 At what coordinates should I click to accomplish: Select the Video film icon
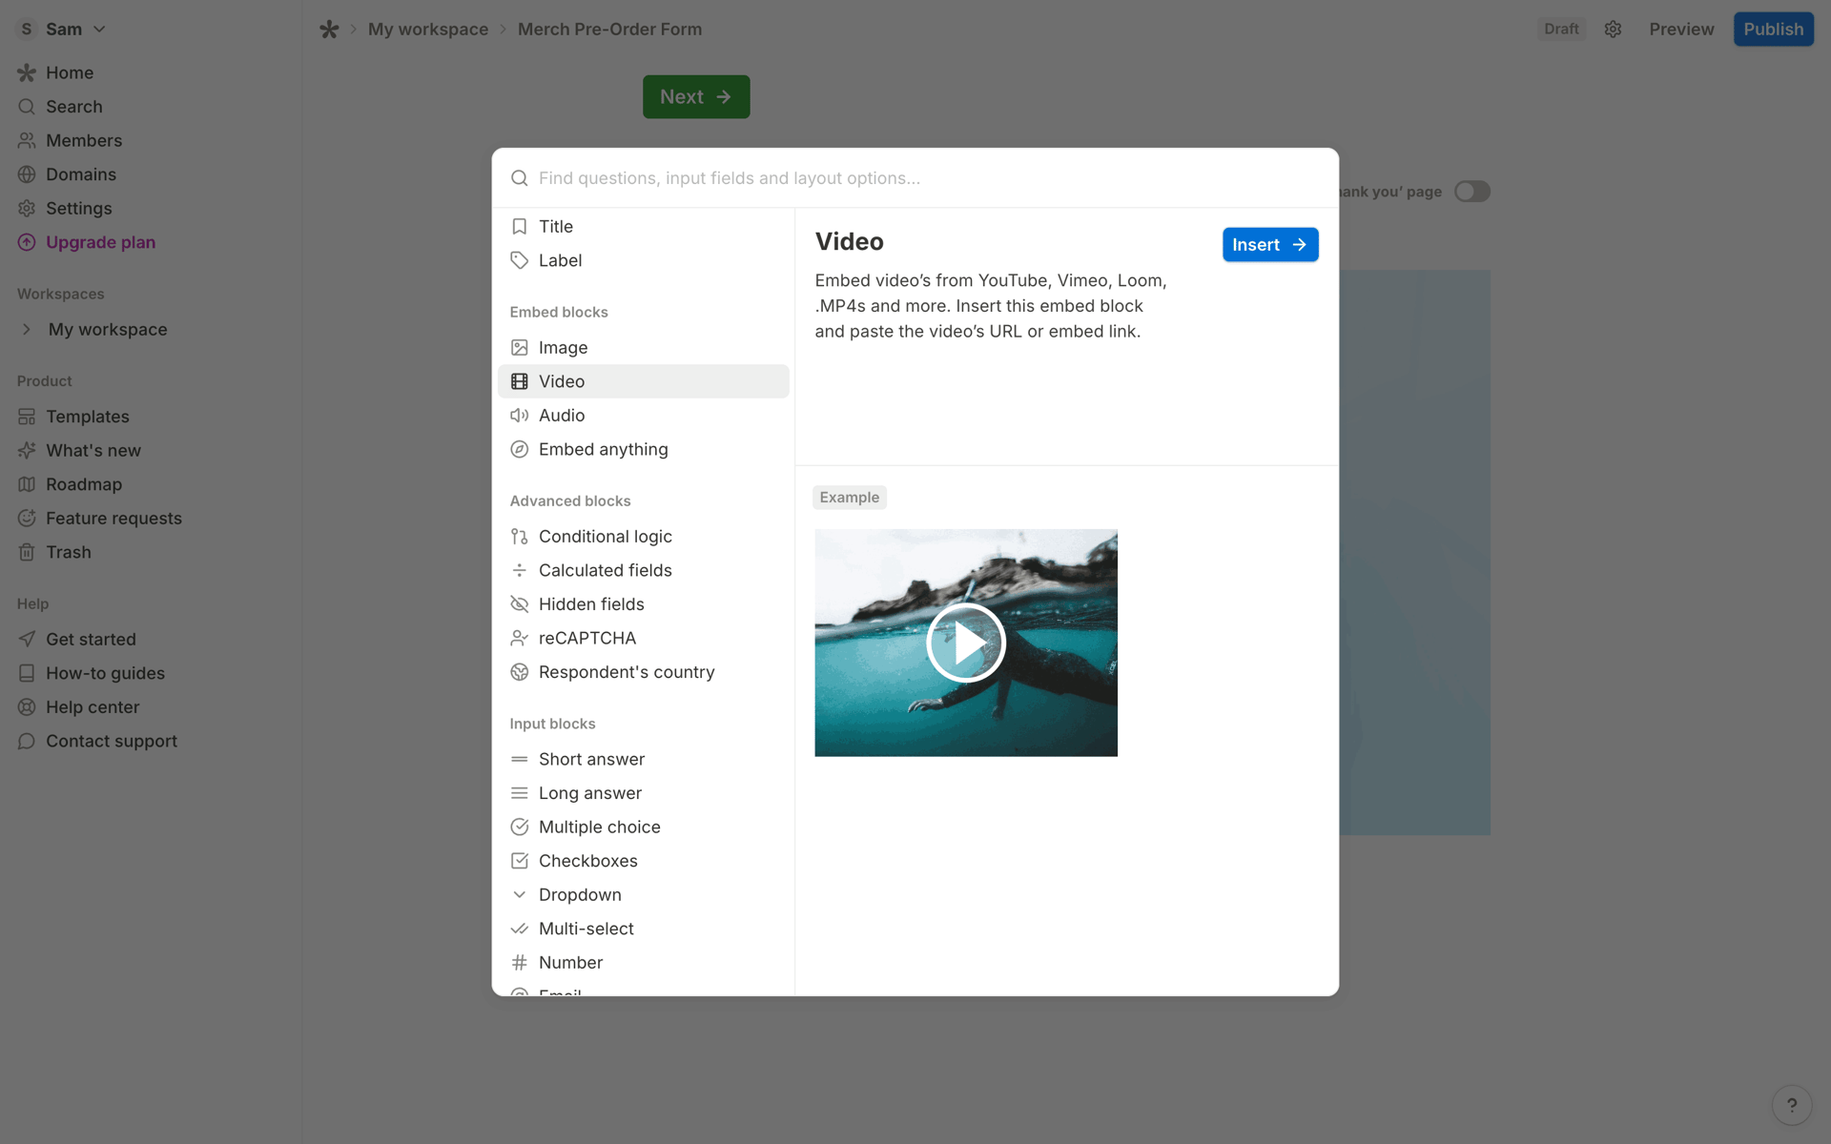[519, 381]
